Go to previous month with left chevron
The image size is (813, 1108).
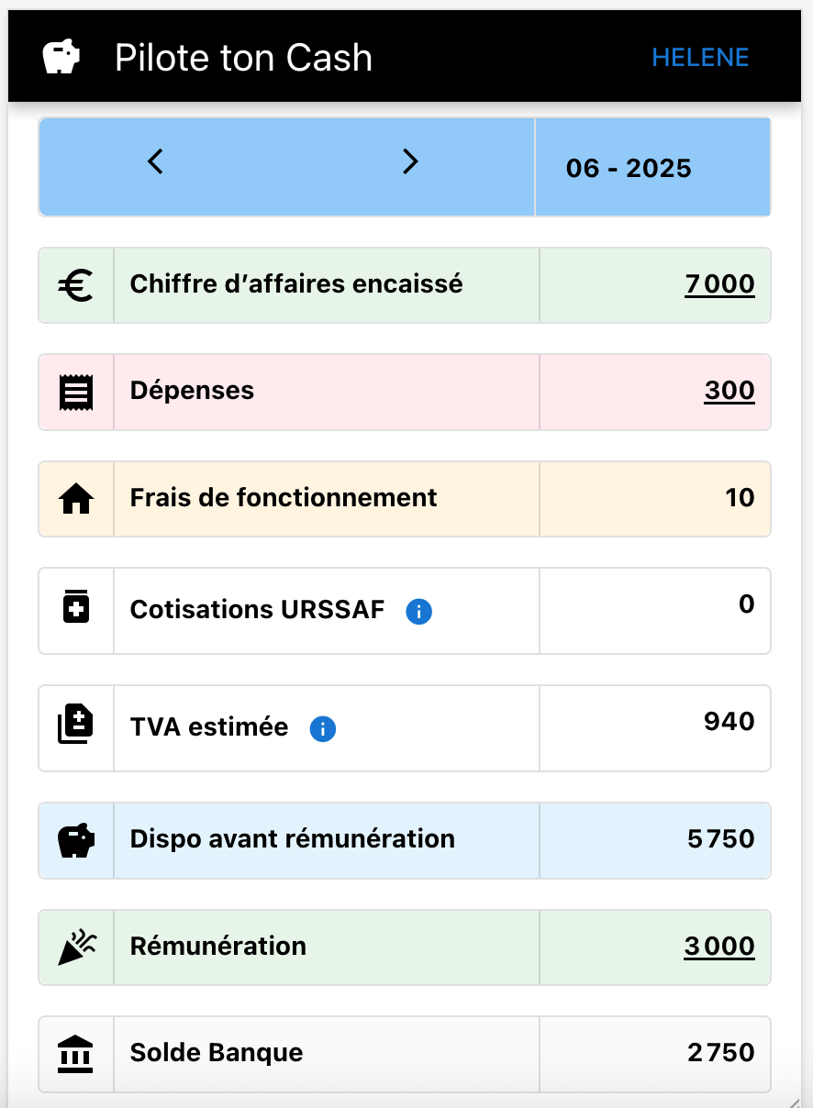coord(156,162)
